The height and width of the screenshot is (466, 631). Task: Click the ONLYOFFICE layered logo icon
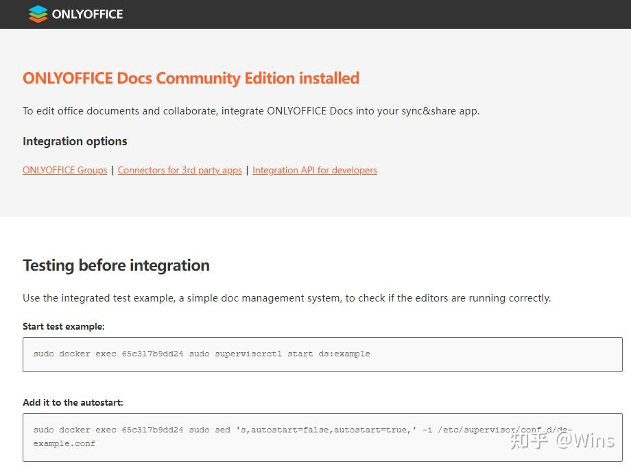pos(37,14)
